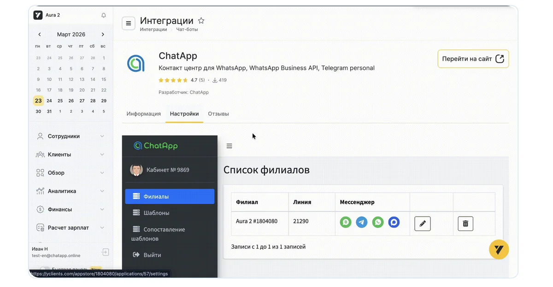Delete the Aura 2 #1804080 branch
The width and height of the screenshot is (553, 287).
[x=465, y=224]
